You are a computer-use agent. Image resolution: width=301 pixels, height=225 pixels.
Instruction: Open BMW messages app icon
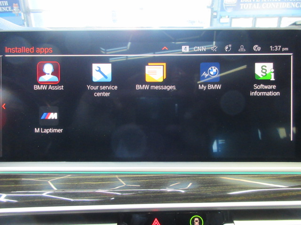[x=155, y=73]
